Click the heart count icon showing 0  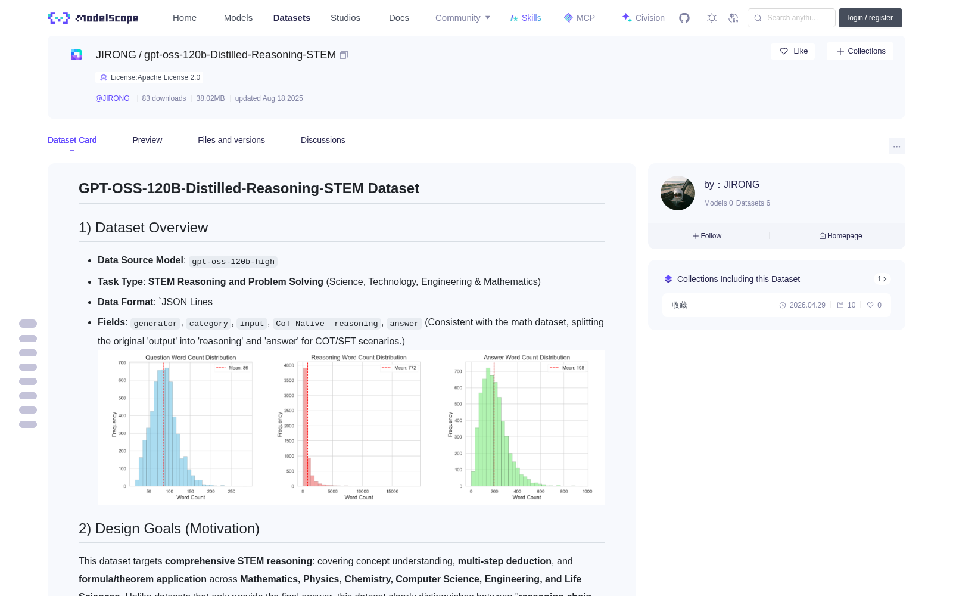click(x=870, y=305)
